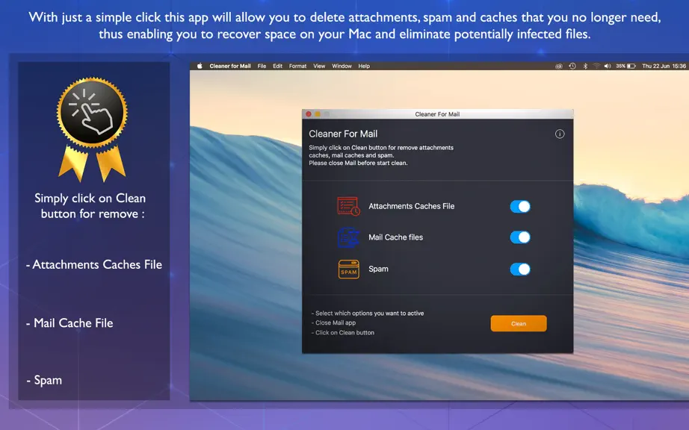Open the Format menu
Viewport: 689px width, 430px height.
(297, 66)
